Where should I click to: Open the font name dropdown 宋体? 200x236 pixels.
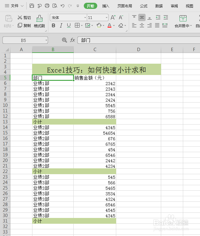85,18
